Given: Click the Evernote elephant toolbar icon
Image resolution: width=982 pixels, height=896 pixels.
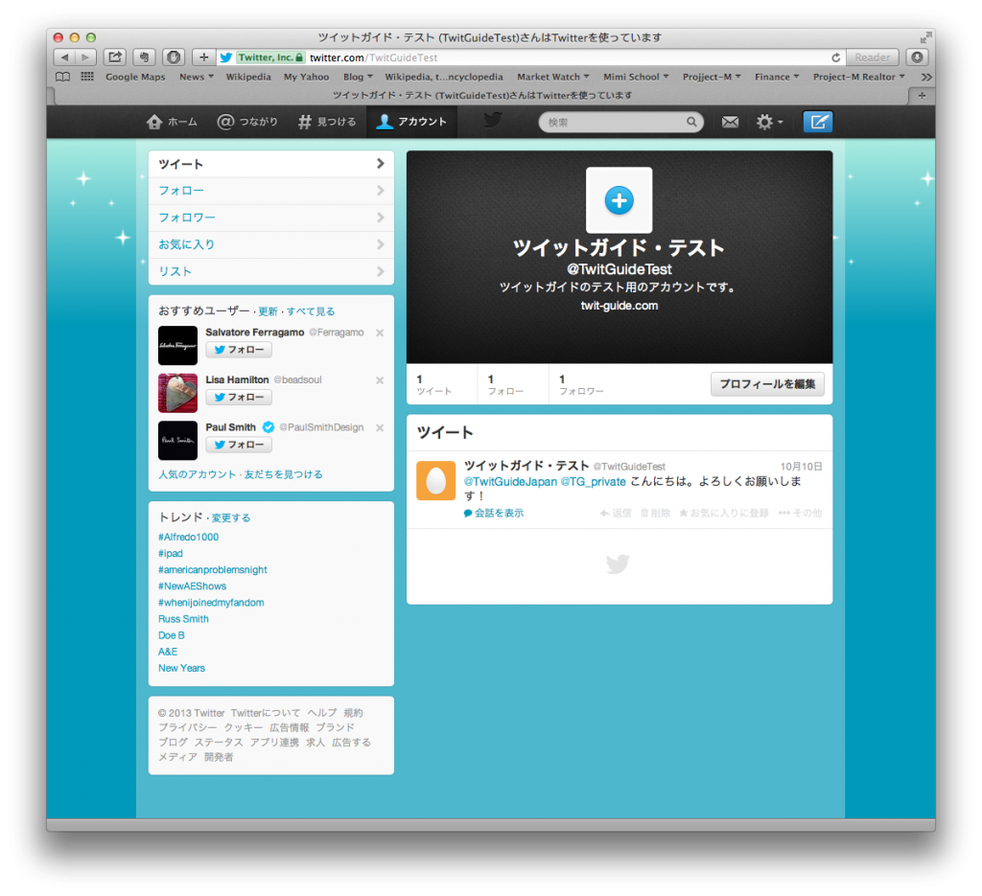Looking at the screenshot, I should tap(144, 57).
